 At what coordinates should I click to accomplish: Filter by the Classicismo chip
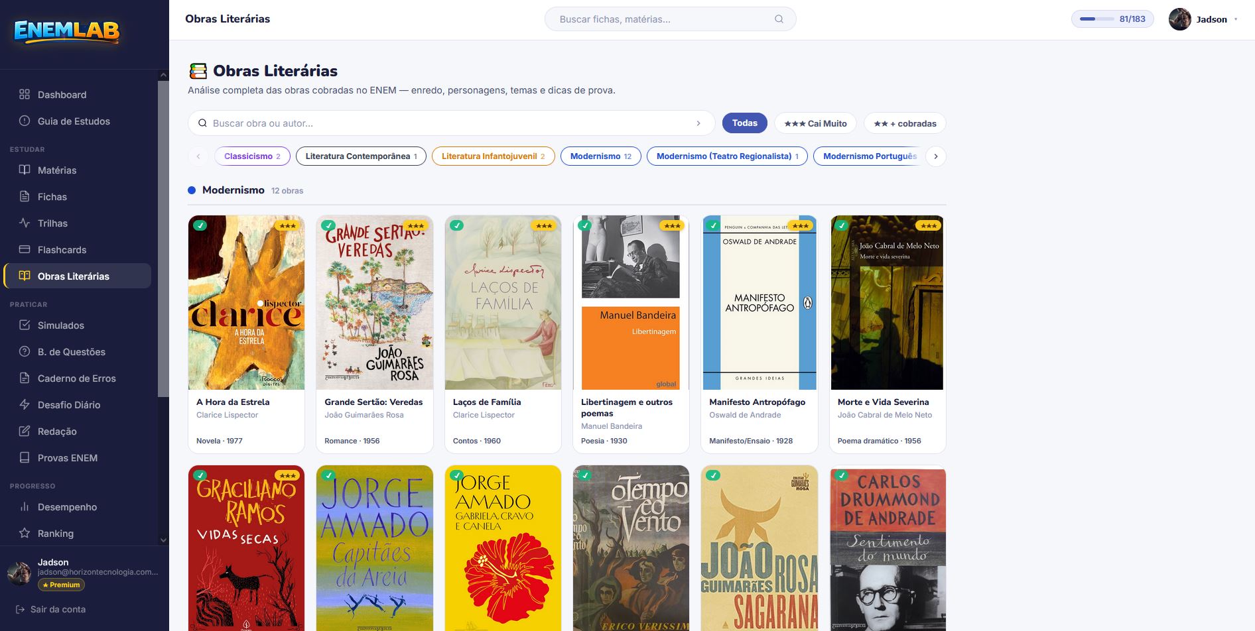click(252, 156)
